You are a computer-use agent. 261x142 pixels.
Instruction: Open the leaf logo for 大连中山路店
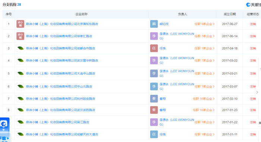20,74
